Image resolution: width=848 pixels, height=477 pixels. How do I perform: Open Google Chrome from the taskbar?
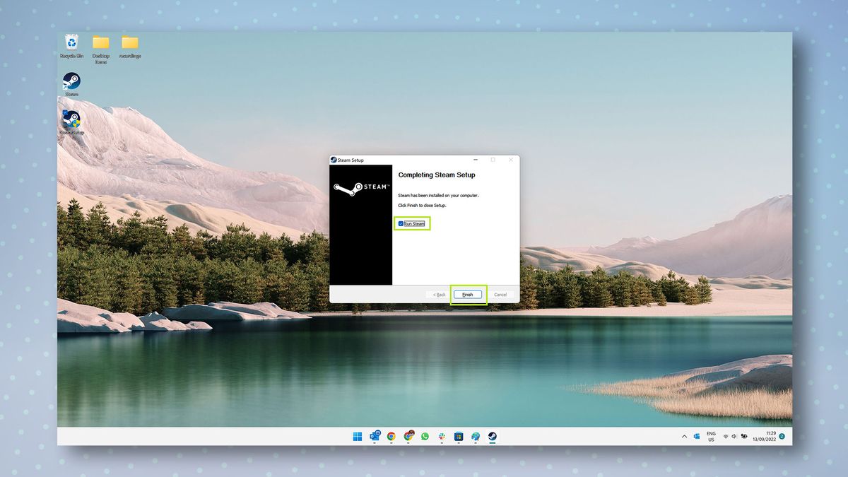point(390,436)
